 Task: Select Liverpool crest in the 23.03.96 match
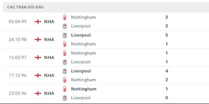(65, 98)
